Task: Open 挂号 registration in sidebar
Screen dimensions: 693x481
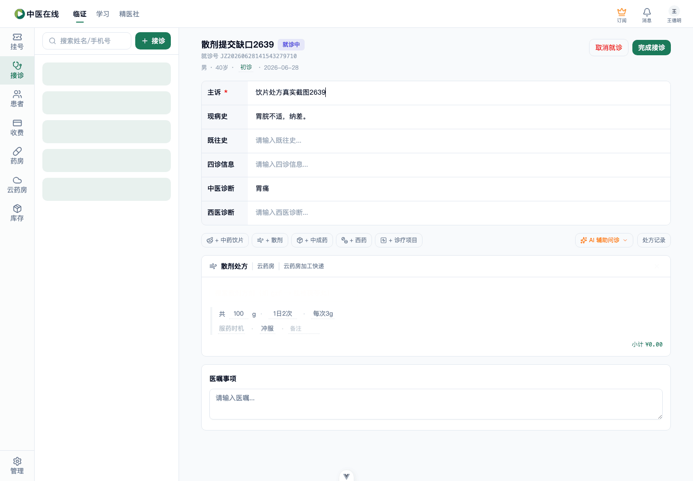Action: pyautogui.click(x=17, y=42)
